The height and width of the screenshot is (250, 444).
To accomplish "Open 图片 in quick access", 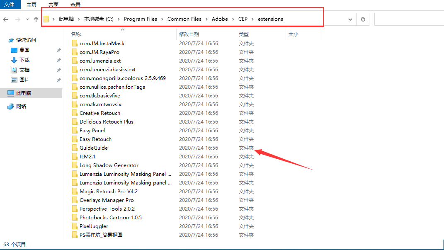I will tap(24, 80).
